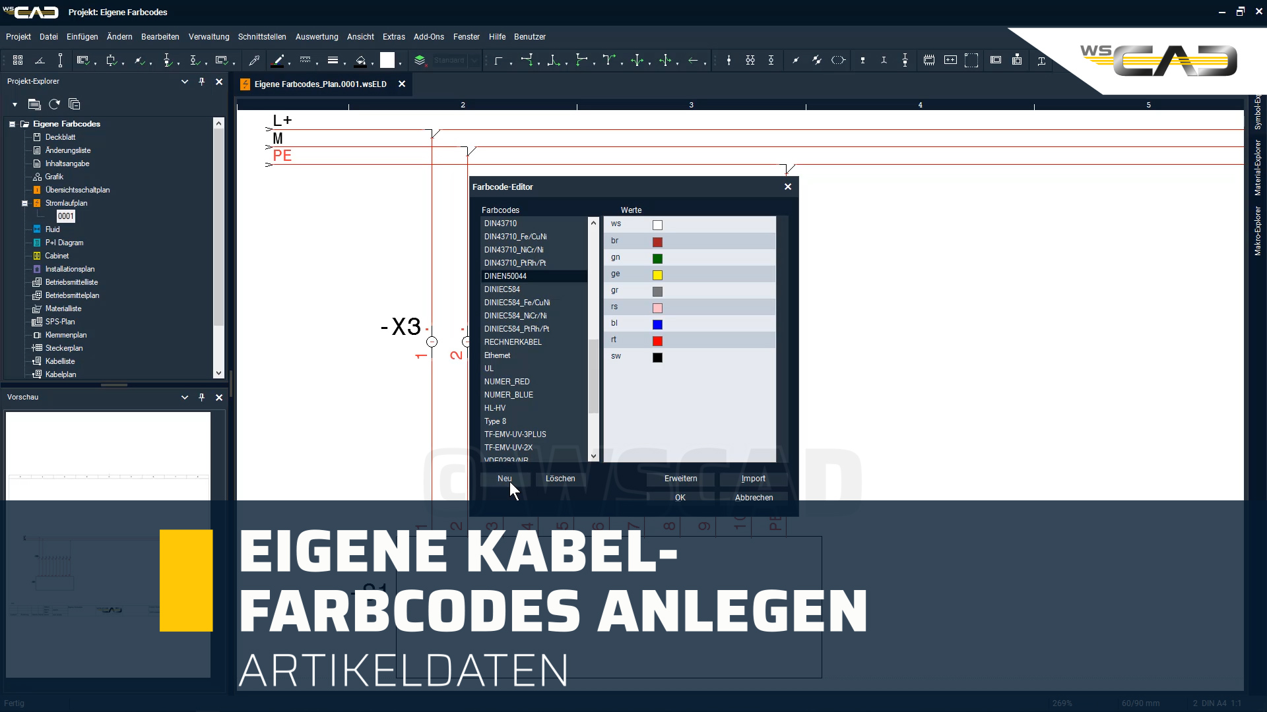Screen dimensions: 1267x712
Task: Click the Import button in Farbcode-Editor
Action: 753,479
